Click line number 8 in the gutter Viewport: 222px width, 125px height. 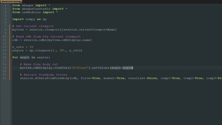tap(6, 30)
